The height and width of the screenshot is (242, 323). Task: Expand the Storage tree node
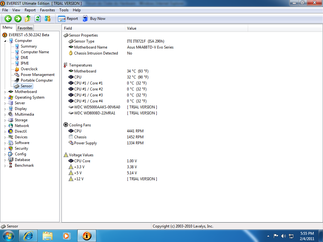pyautogui.click(x=5, y=120)
